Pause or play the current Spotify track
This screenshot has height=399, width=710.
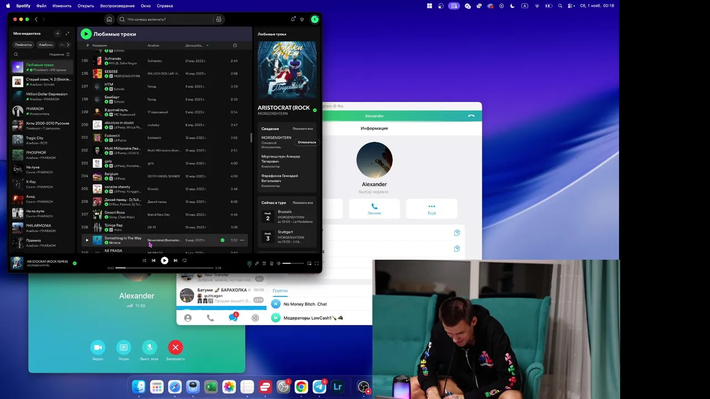point(164,260)
